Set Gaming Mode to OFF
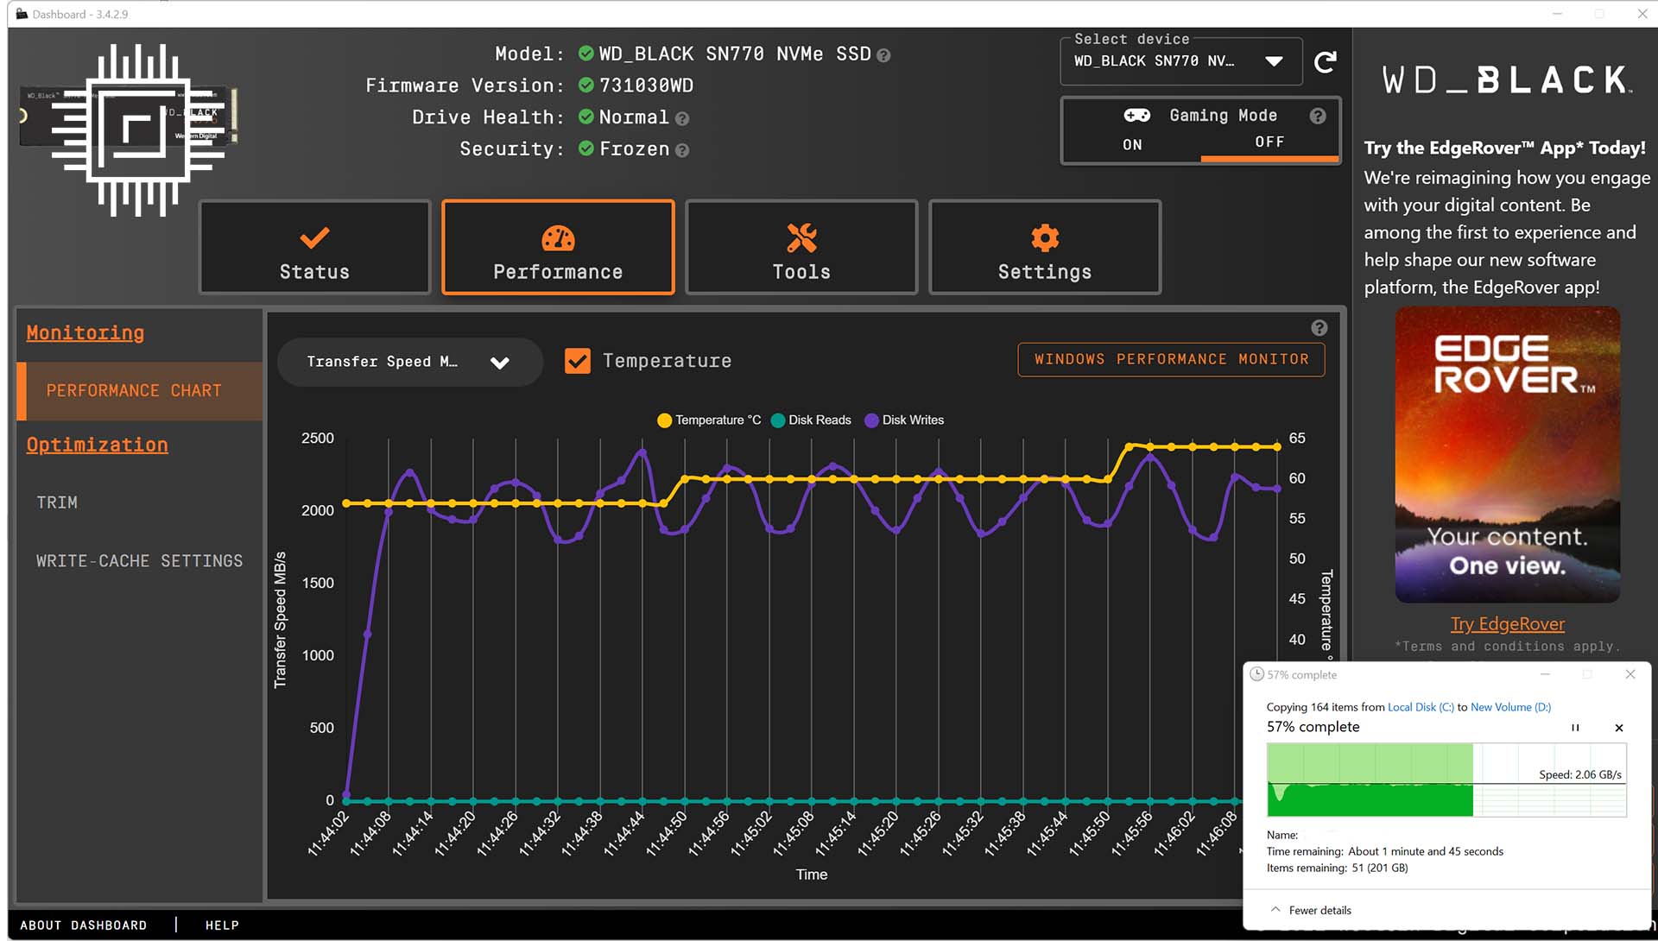Viewport: 1658px width, 941px height. [1269, 142]
